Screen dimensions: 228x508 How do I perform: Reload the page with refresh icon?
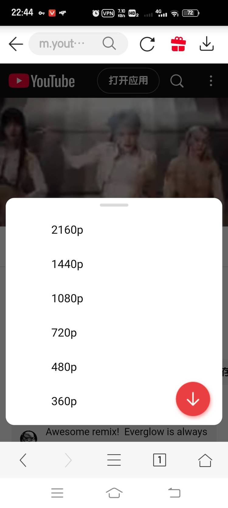coord(147,44)
